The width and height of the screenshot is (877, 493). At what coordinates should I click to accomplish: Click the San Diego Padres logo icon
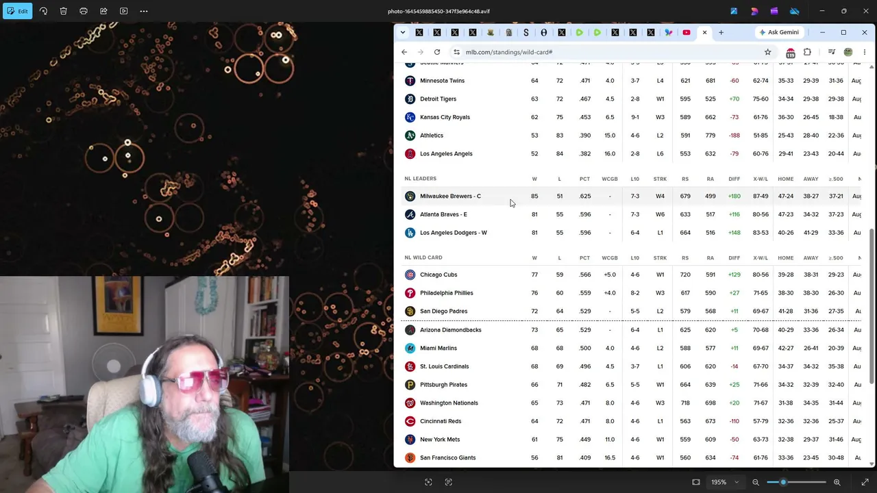[410, 312]
